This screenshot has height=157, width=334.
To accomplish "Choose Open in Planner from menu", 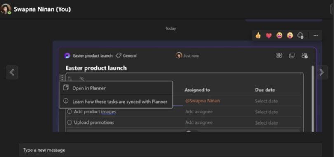I will tap(116, 88).
